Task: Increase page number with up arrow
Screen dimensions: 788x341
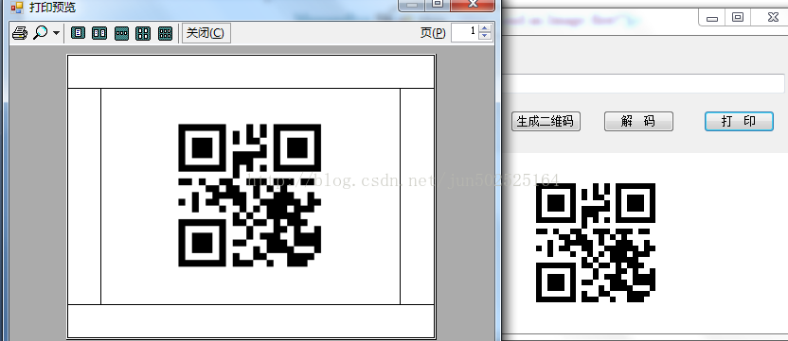Action: [485, 28]
